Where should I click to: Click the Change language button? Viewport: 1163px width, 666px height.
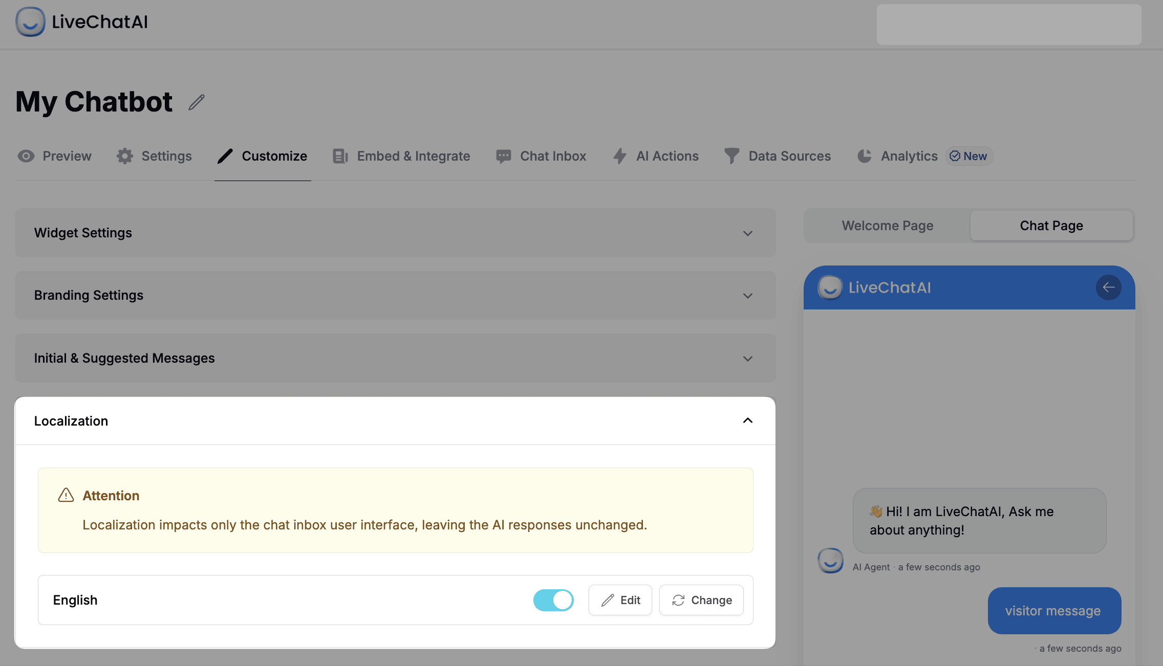[x=701, y=599]
